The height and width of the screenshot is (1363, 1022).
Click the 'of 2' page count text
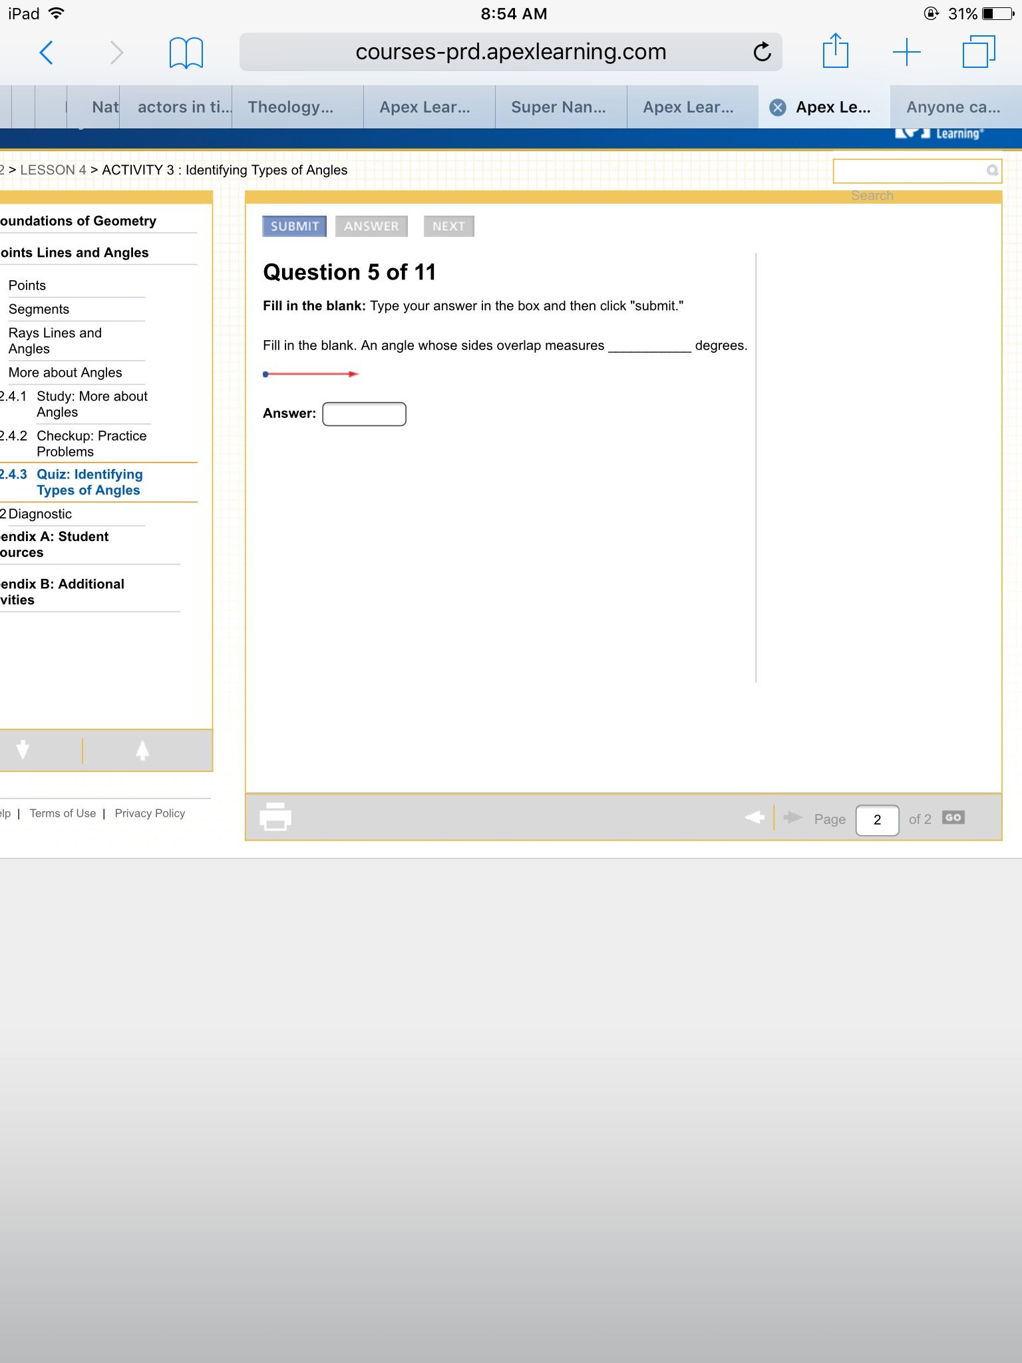click(920, 819)
